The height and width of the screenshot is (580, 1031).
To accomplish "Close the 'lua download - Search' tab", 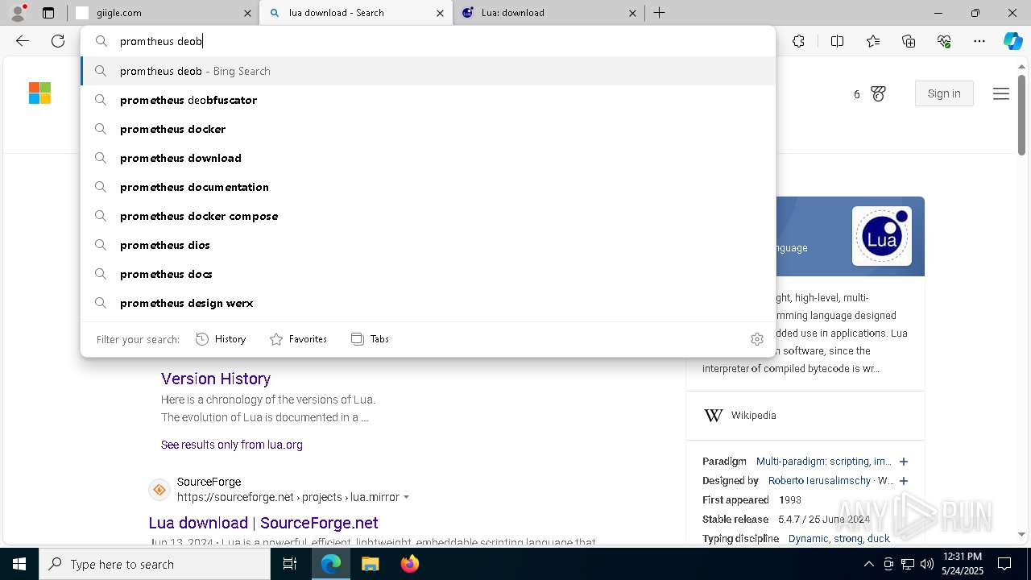I will pyautogui.click(x=440, y=13).
